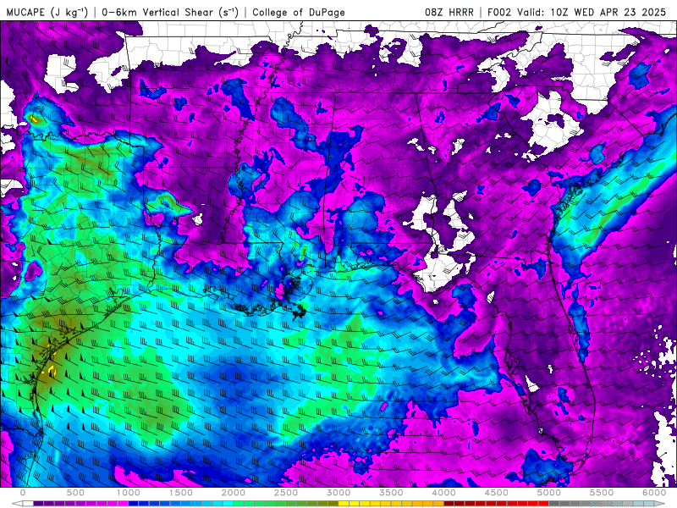Viewport: 677px width, 508px height.
Task: Click the F002 forecast hour label
Action: 499,12
